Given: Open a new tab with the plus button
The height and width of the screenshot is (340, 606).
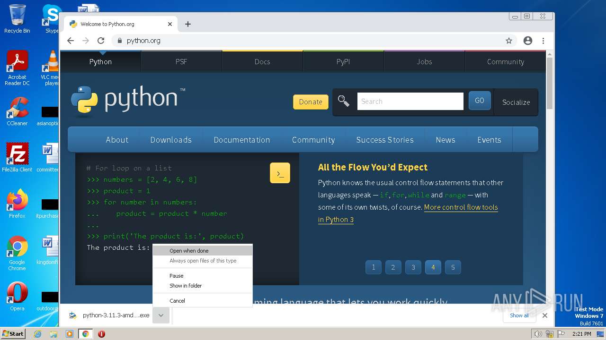Looking at the screenshot, I should tap(188, 24).
